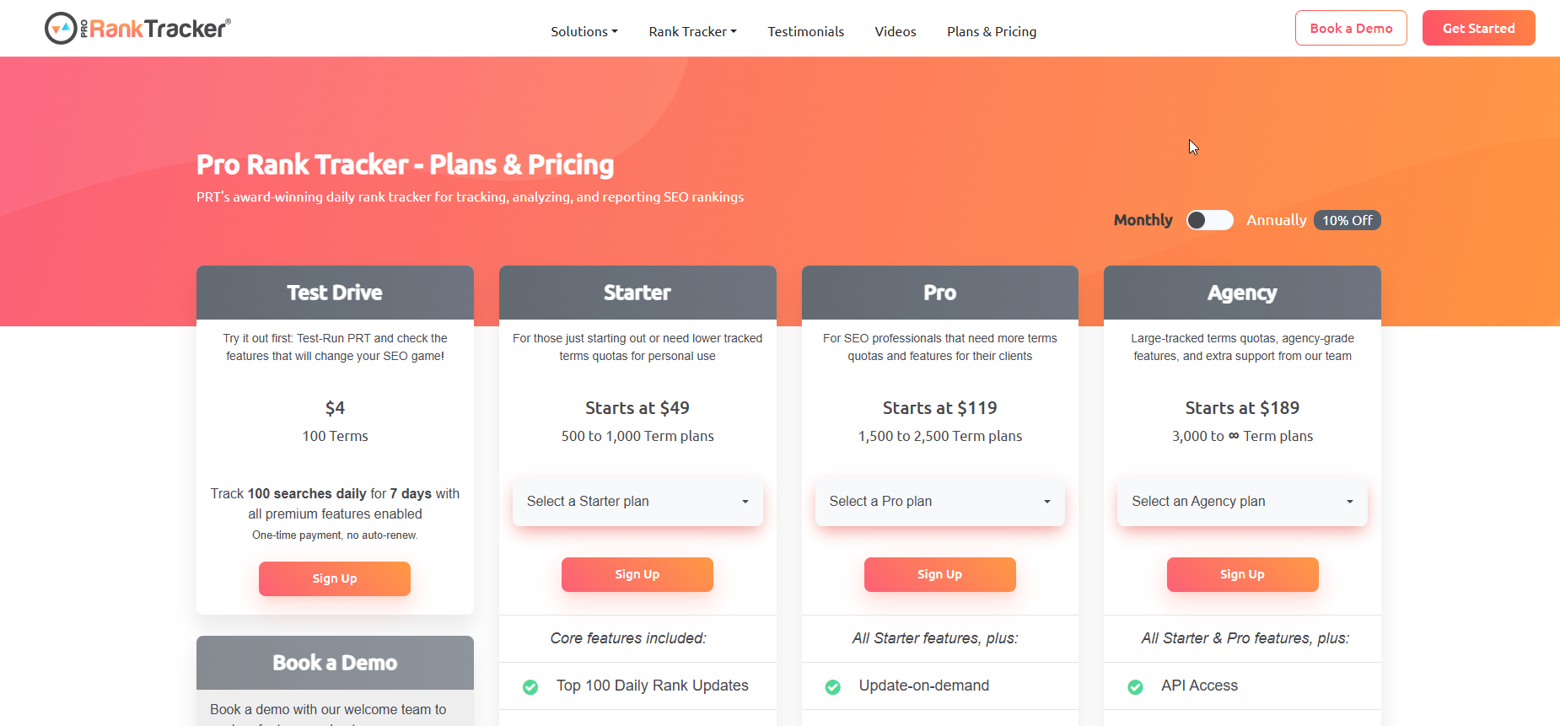The width and height of the screenshot is (1560, 726).
Task: Open the Videos page link
Action: pyautogui.click(x=895, y=32)
